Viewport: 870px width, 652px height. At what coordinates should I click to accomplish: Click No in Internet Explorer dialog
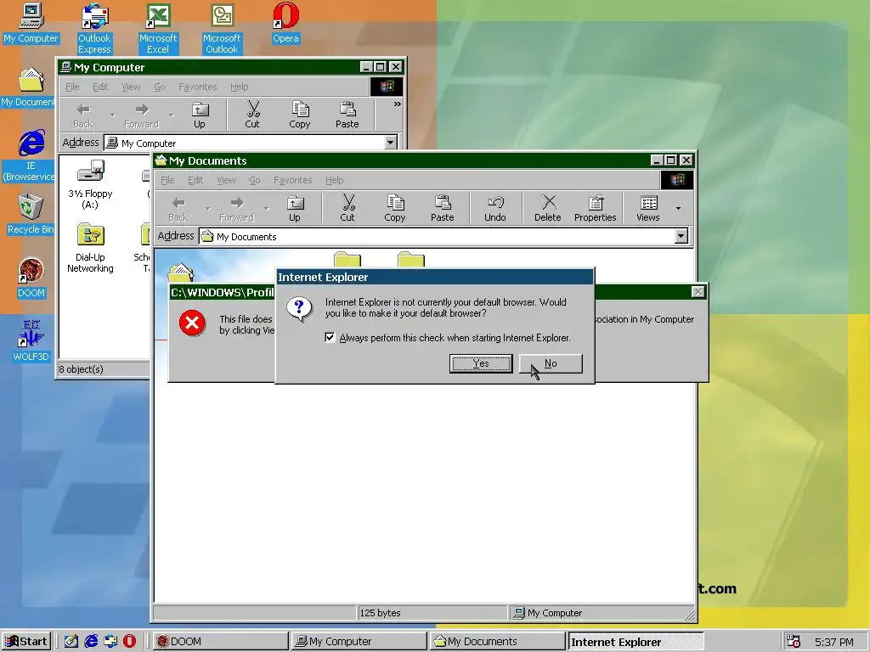551,363
